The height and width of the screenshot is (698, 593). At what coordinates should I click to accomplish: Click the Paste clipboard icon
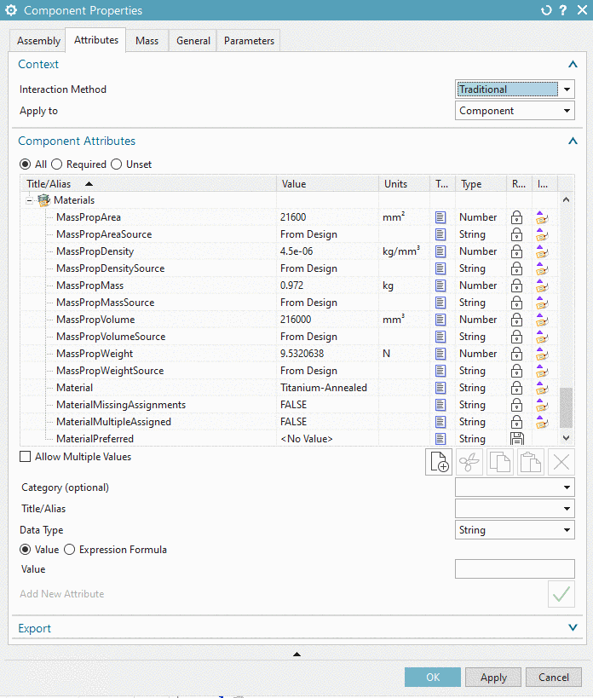coord(531,462)
